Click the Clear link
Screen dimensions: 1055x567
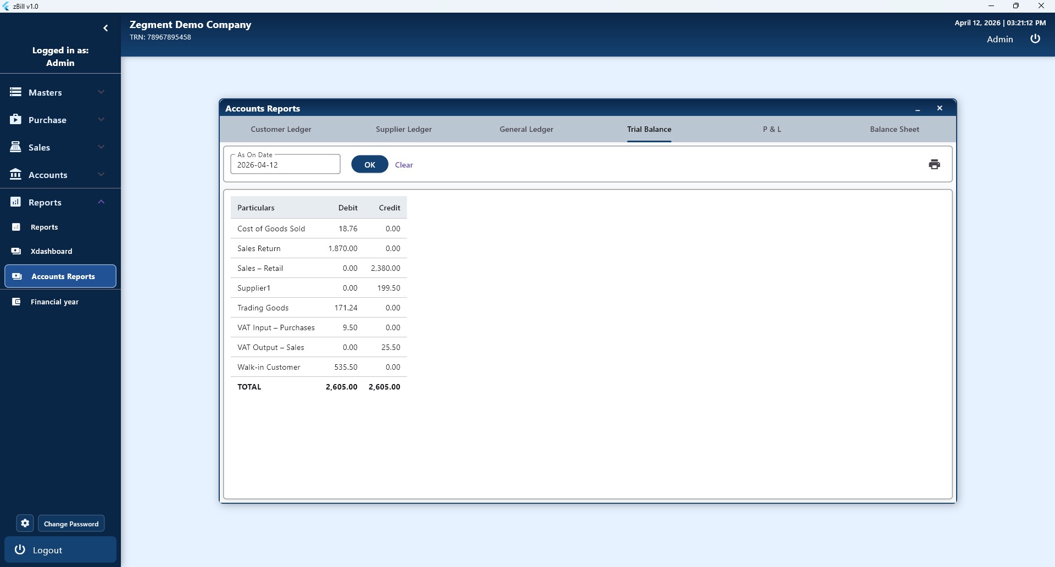[404, 165]
